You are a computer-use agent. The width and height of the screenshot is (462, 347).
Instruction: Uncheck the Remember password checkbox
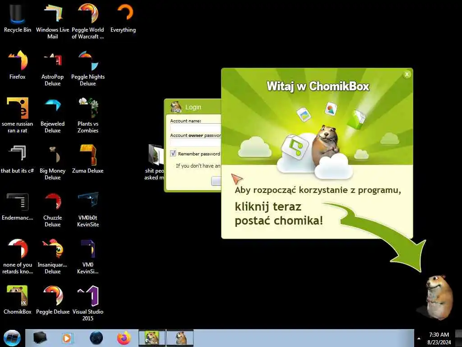pyautogui.click(x=173, y=154)
